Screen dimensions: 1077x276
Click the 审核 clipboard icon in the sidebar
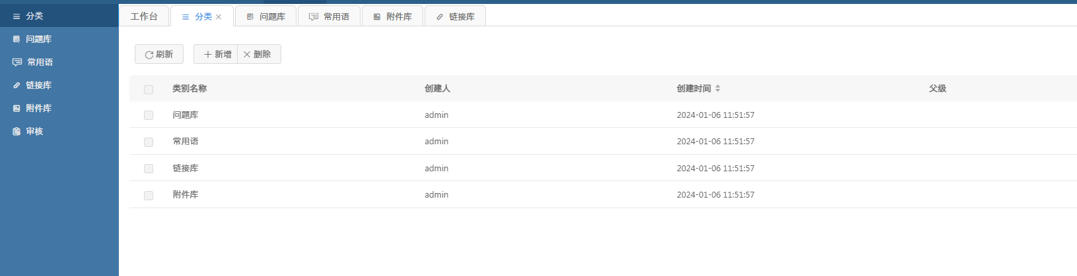(x=17, y=132)
